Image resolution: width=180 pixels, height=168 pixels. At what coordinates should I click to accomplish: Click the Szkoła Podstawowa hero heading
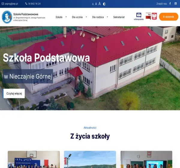click(x=46, y=58)
